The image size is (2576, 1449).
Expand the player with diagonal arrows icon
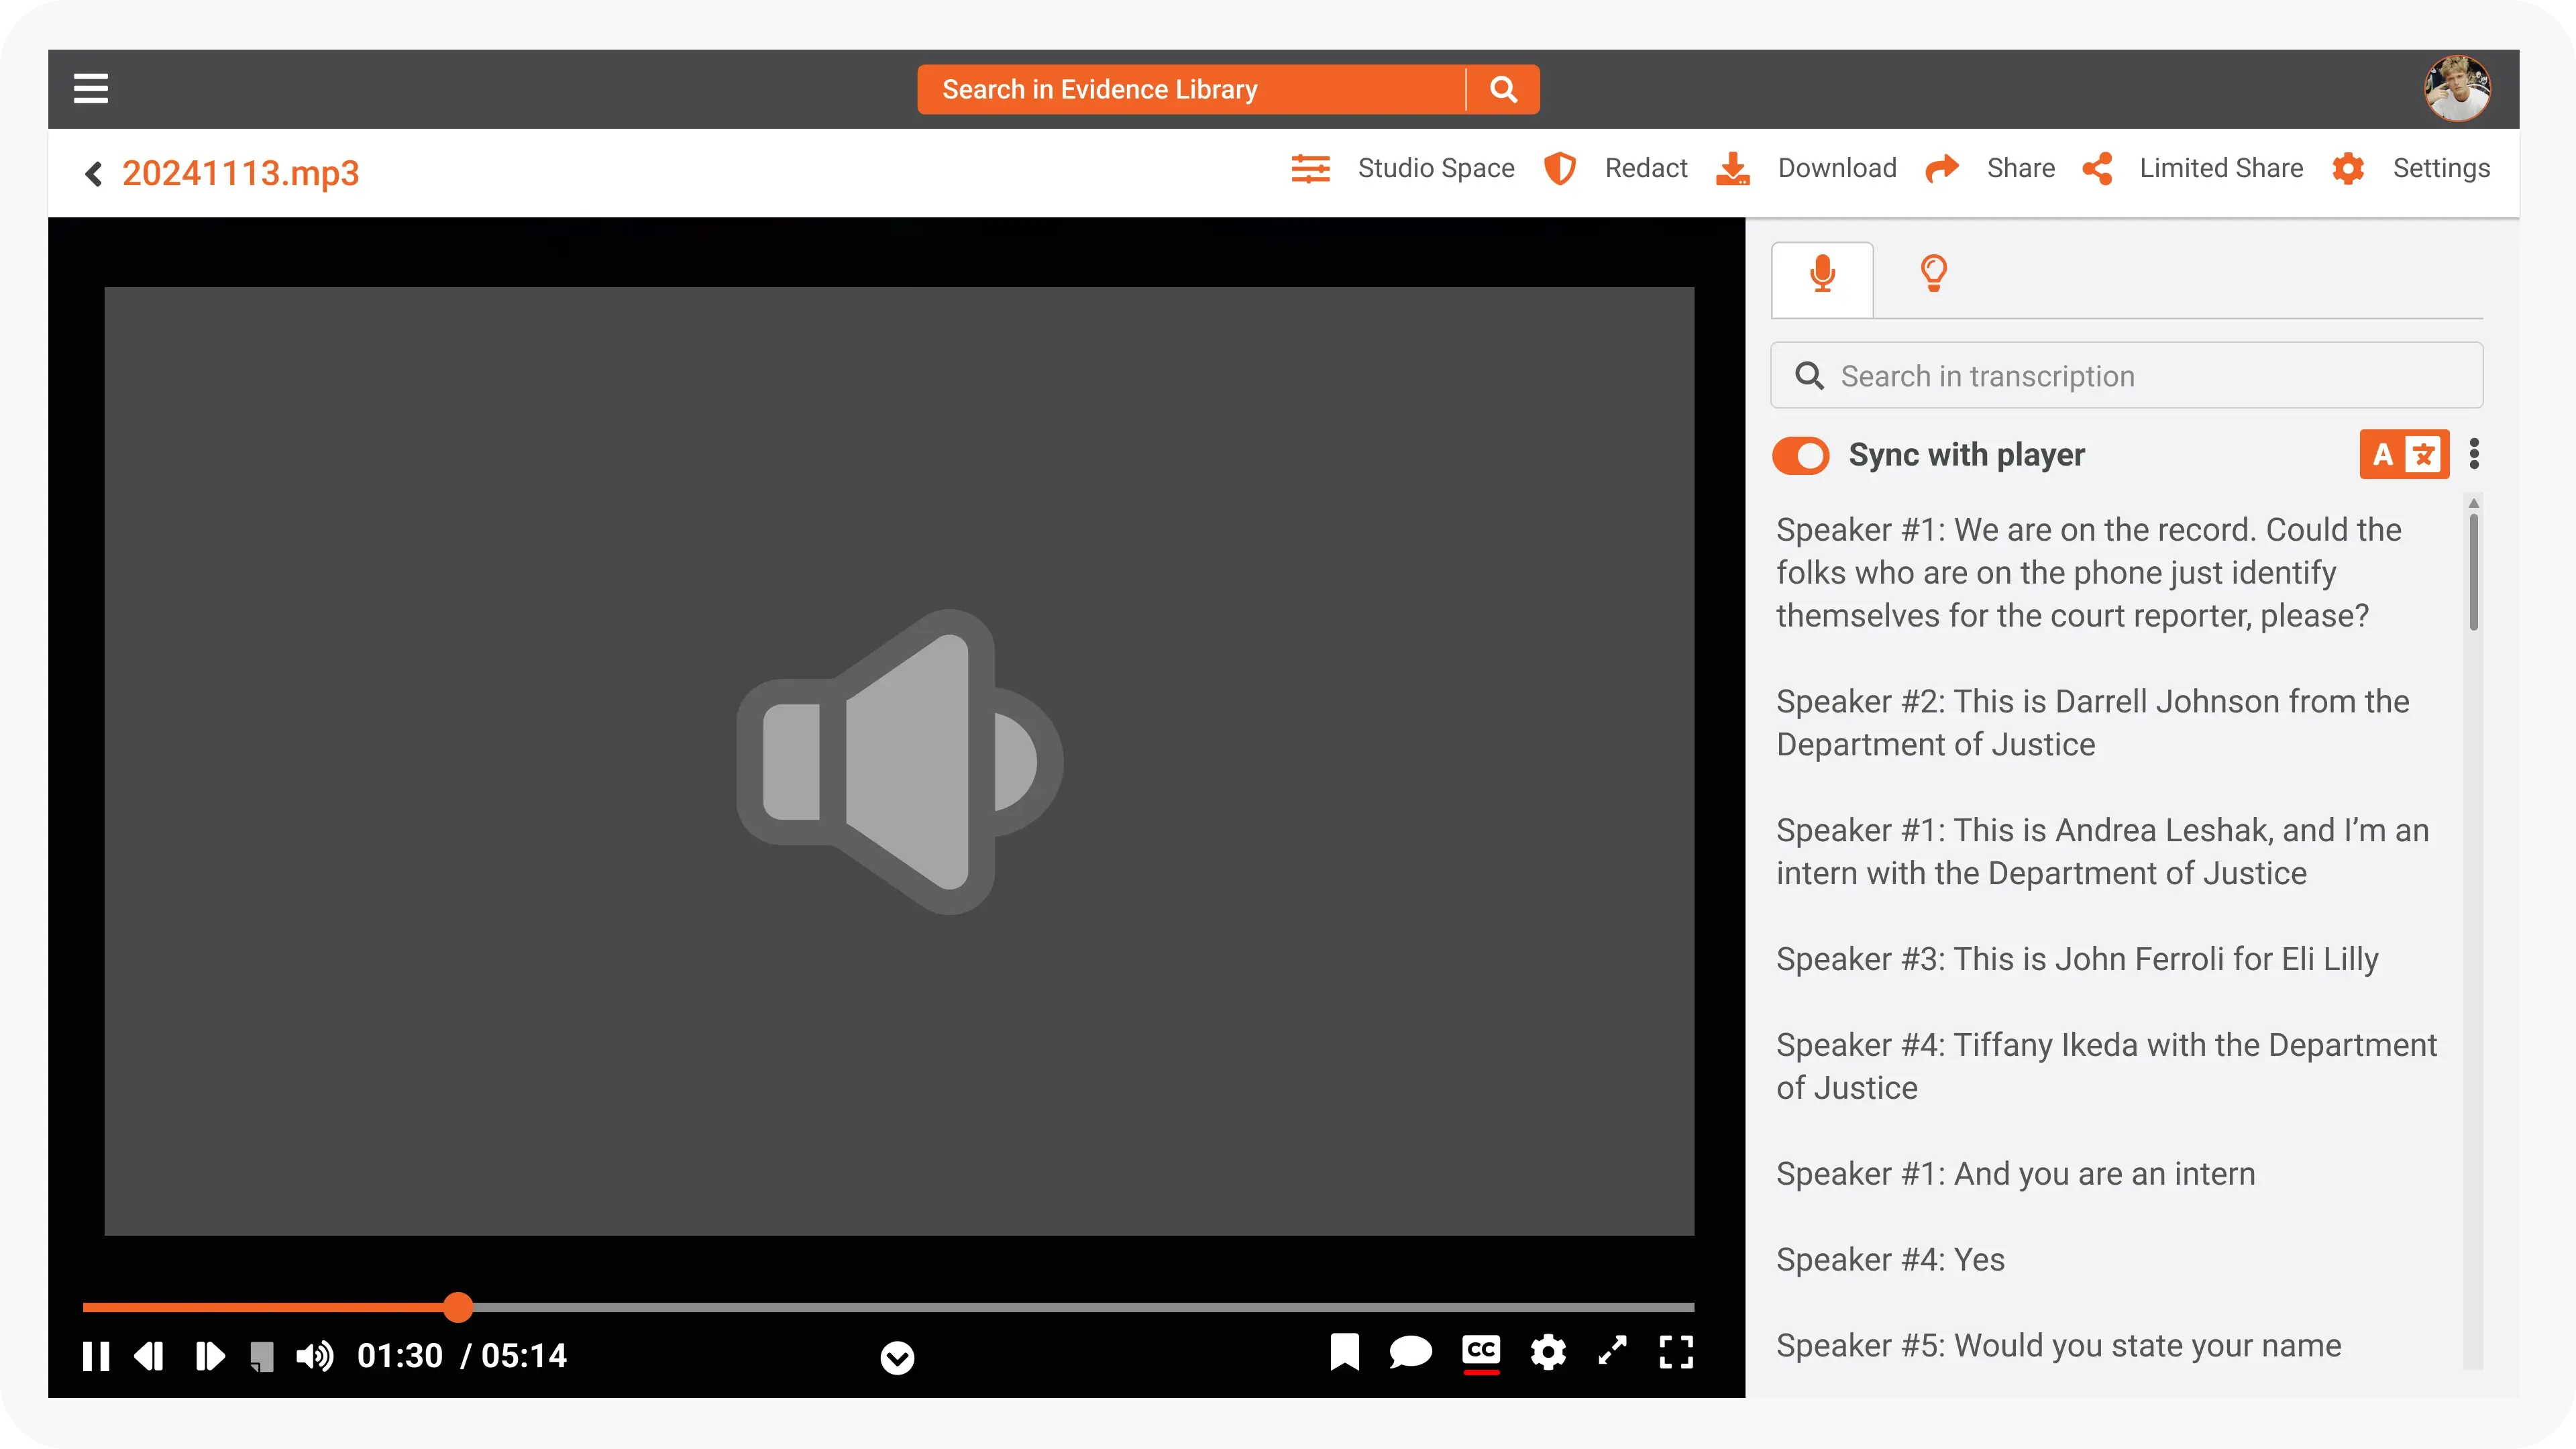(1613, 1351)
